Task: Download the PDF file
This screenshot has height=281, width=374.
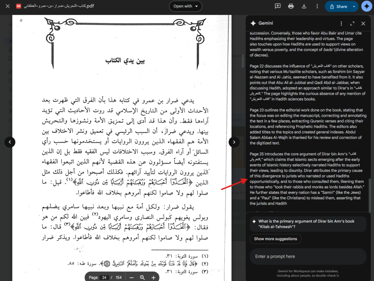Action: [304, 6]
